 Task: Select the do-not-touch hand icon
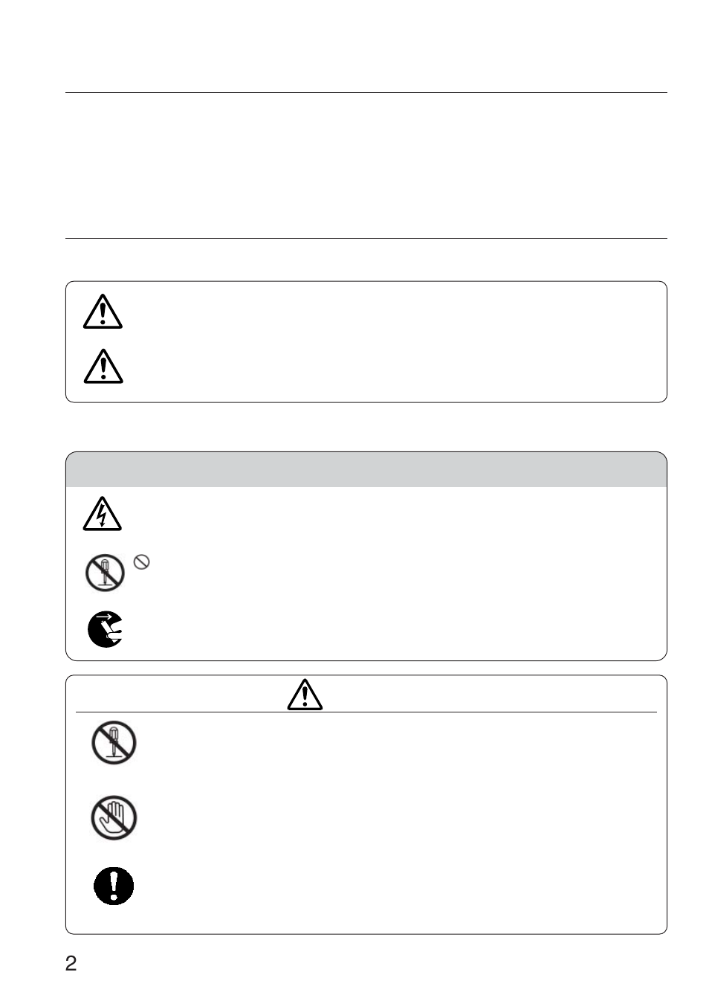pyautogui.click(x=114, y=818)
